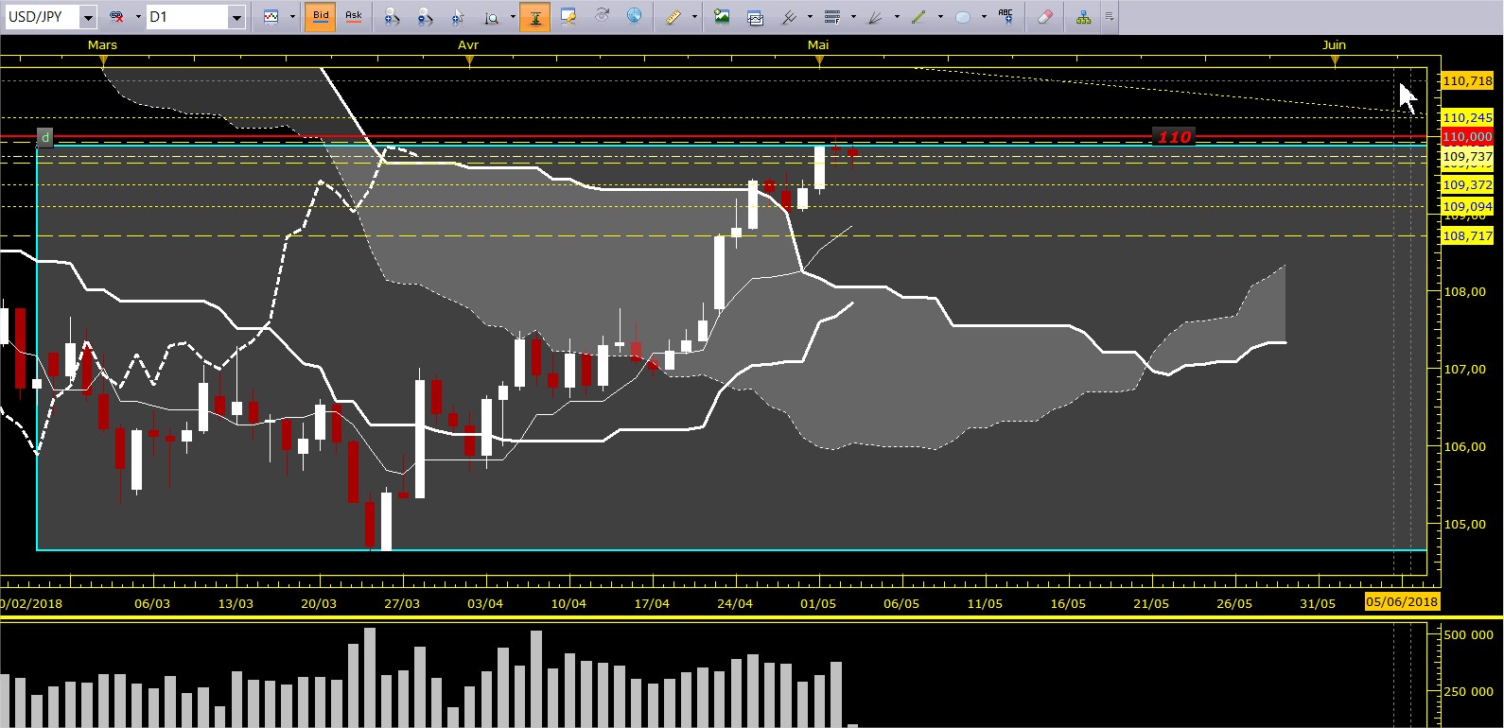Image resolution: width=1504 pixels, height=728 pixels.
Task: Click the add image icon
Action: [722, 17]
